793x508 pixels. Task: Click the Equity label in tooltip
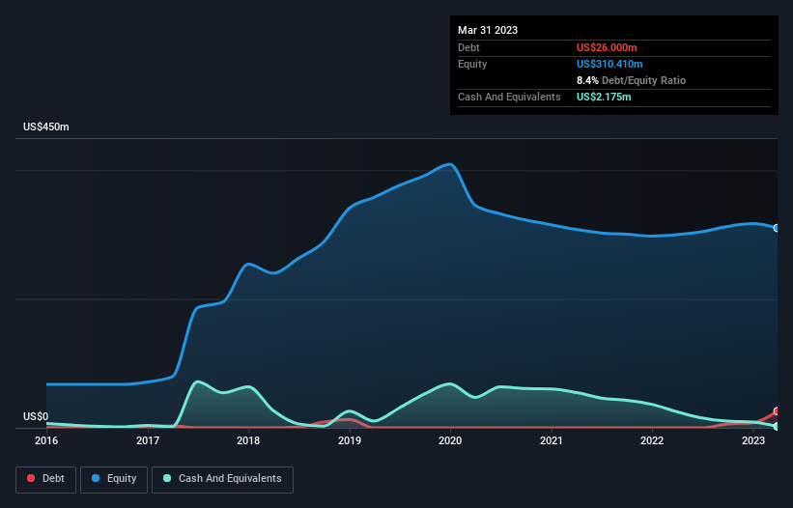point(472,64)
